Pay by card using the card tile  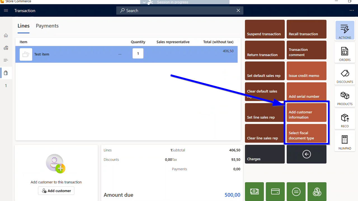pos(275,192)
